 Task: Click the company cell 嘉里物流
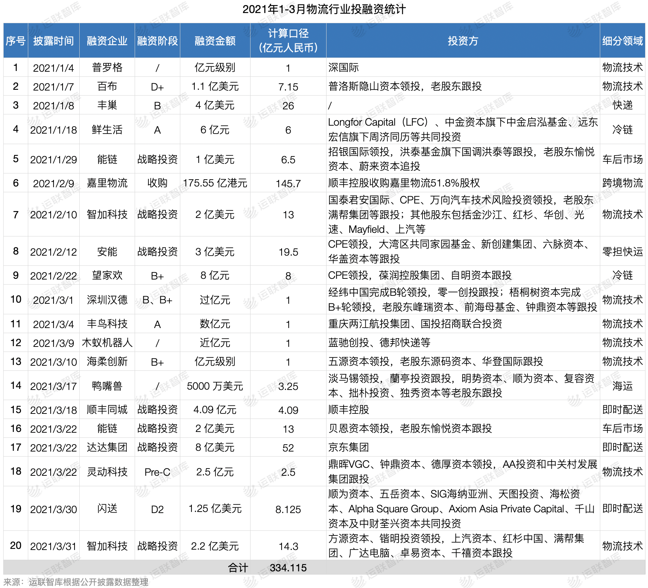(107, 183)
